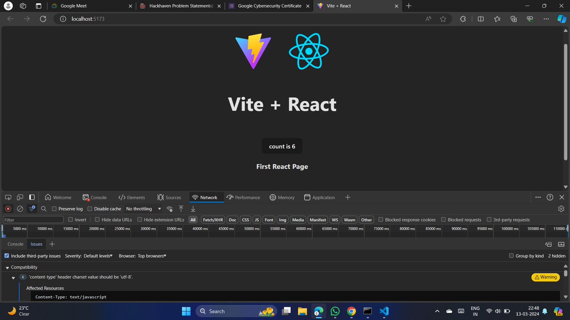Open the No throttling dropdown
The width and height of the screenshot is (570, 320).
[x=143, y=209]
